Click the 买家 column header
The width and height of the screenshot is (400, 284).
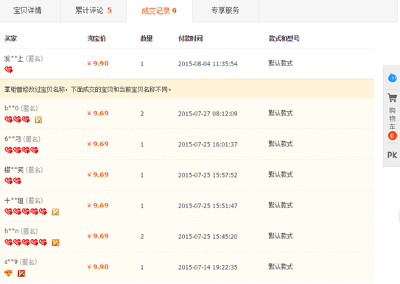pyautogui.click(x=10, y=38)
